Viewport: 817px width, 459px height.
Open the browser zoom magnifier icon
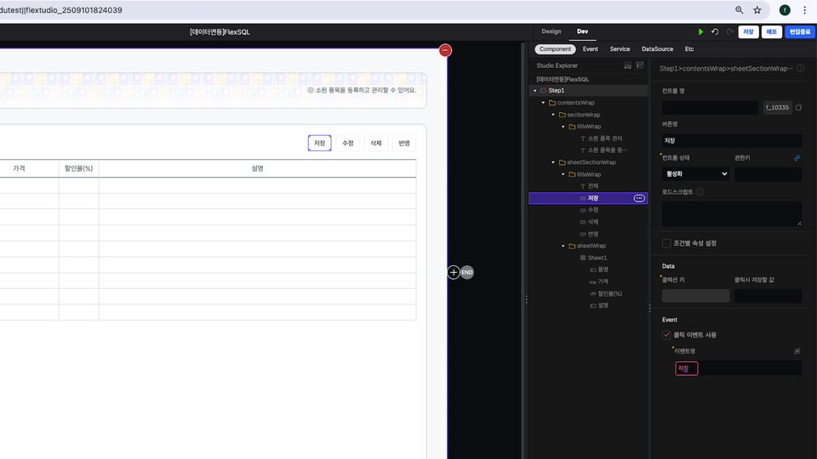(739, 10)
